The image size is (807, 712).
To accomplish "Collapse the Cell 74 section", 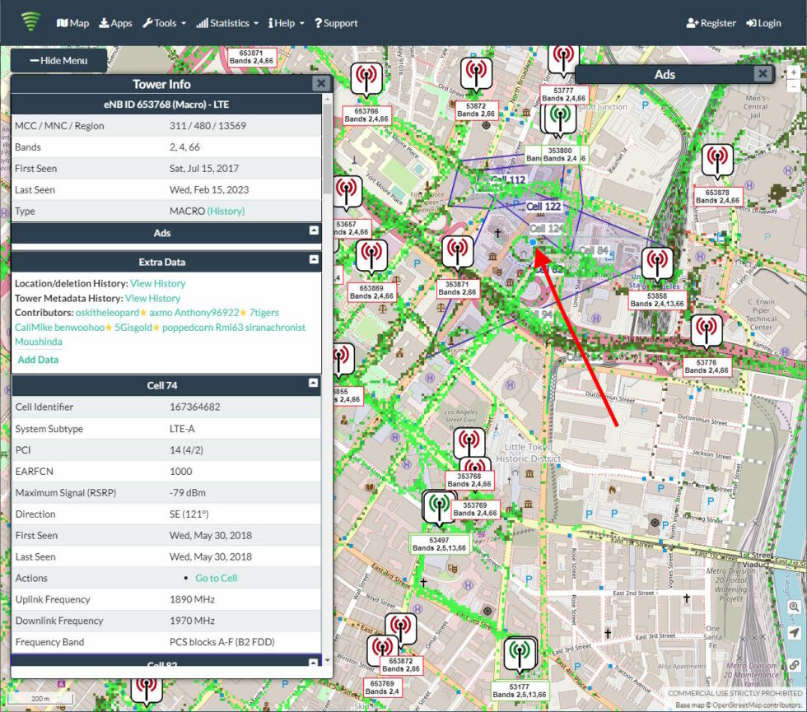I will pyautogui.click(x=313, y=384).
